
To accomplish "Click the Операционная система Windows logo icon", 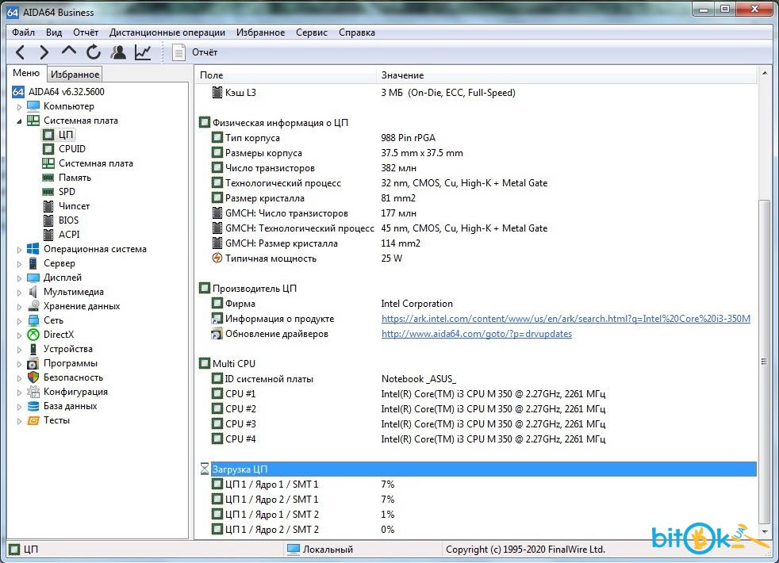I will (x=33, y=249).
